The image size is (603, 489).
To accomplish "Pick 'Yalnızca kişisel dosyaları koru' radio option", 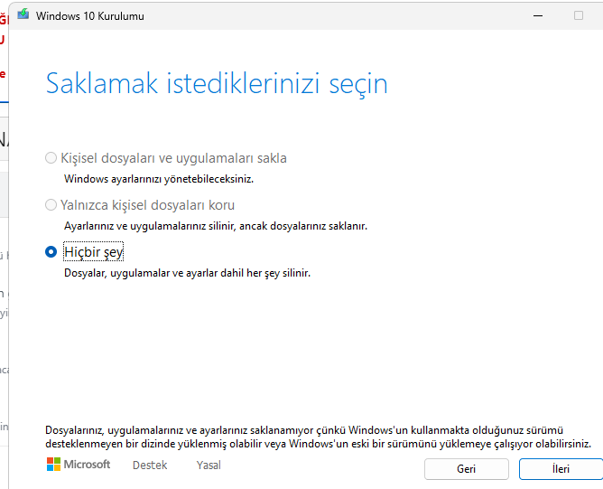I will pyautogui.click(x=51, y=205).
